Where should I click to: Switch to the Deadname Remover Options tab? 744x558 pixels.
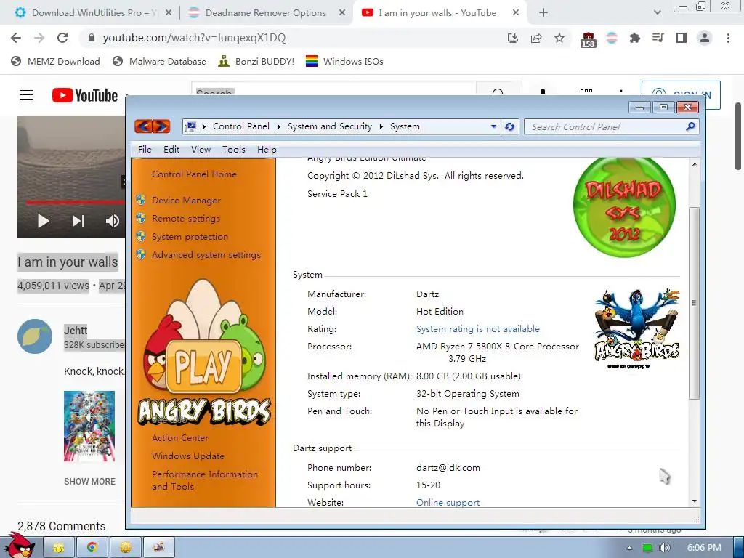[266, 13]
